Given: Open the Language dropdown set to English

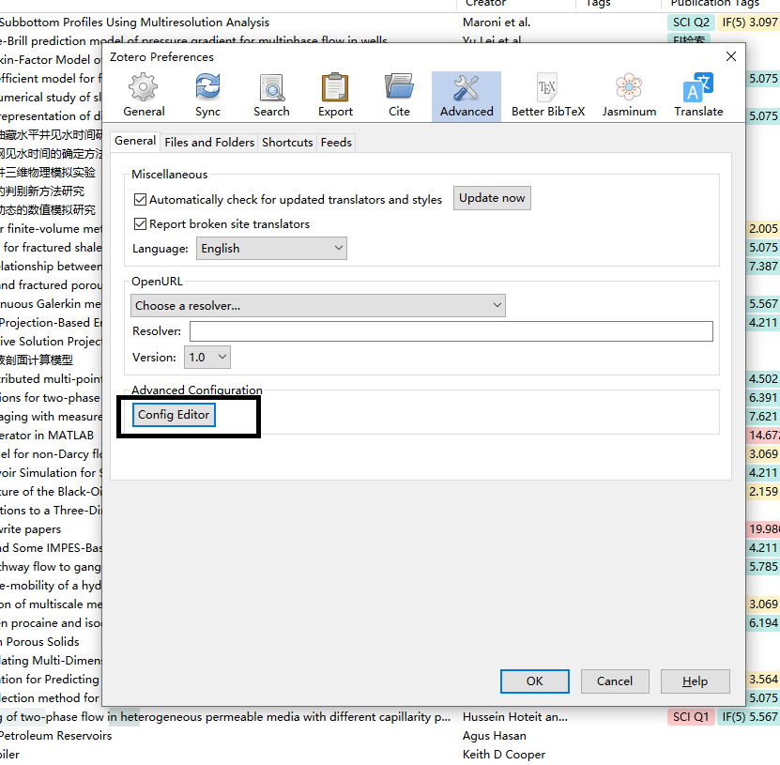Looking at the screenshot, I should pyautogui.click(x=271, y=248).
